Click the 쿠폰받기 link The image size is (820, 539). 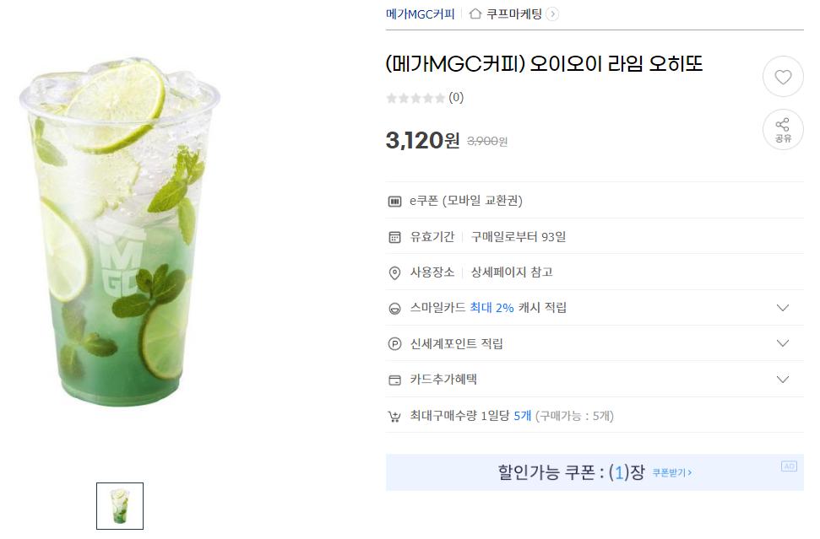[672, 473]
